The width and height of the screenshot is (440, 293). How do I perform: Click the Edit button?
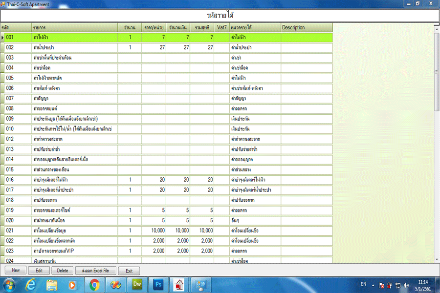39,270
